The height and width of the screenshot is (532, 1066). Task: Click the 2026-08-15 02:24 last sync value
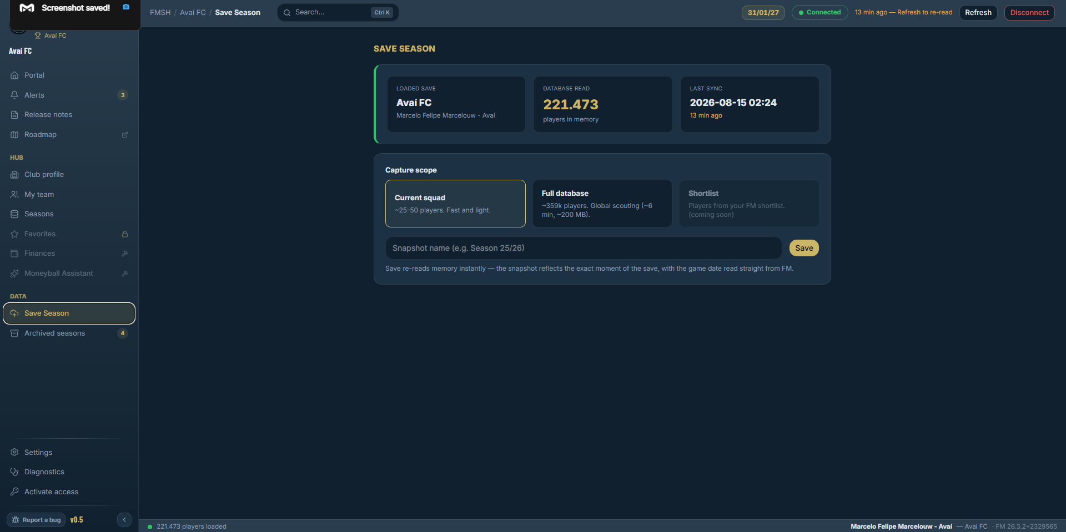click(x=733, y=103)
